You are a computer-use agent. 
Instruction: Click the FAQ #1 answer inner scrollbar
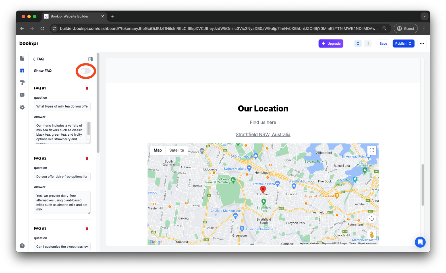tap(88, 129)
